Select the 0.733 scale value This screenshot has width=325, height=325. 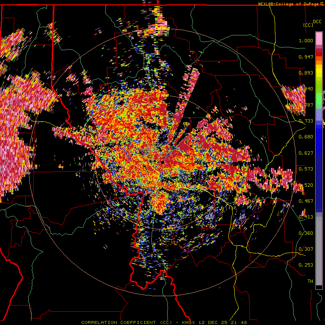[306, 121]
